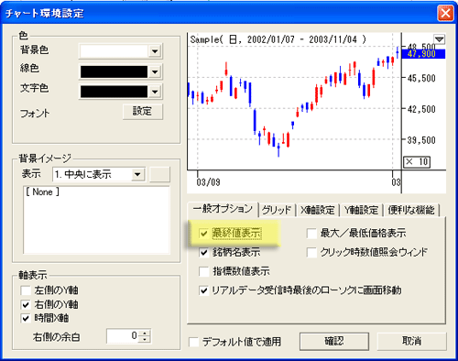This screenshot has width=458, height=361.
Task: Click the highlighted 47,900 last price label
Action: tap(424, 54)
